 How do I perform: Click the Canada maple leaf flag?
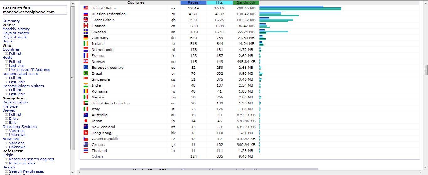point(86,26)
